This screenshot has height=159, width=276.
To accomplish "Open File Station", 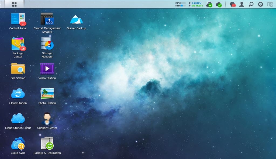I will [x=18, y=69].
